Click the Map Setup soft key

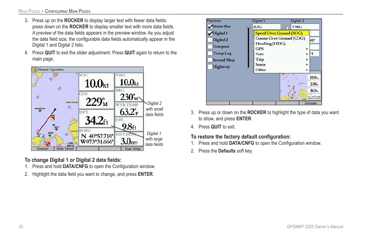[133, 149]
